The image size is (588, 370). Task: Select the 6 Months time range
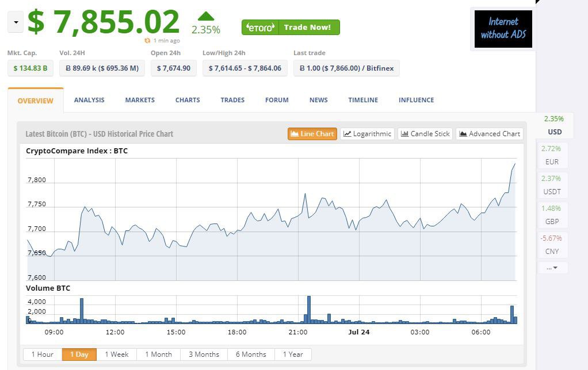point(251,354)
